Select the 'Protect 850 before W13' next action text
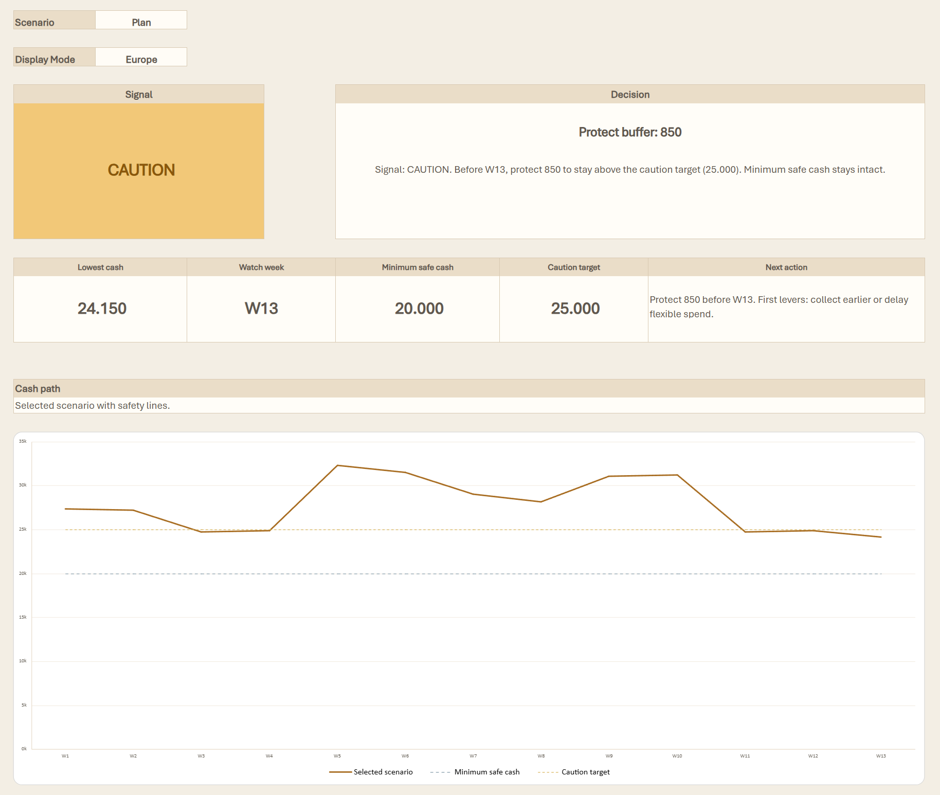This screenshot has height=795, width=940. click(779, 306)
